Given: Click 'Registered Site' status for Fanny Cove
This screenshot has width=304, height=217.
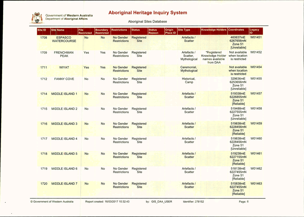Looking at the screenshot, I should [139, 81].
